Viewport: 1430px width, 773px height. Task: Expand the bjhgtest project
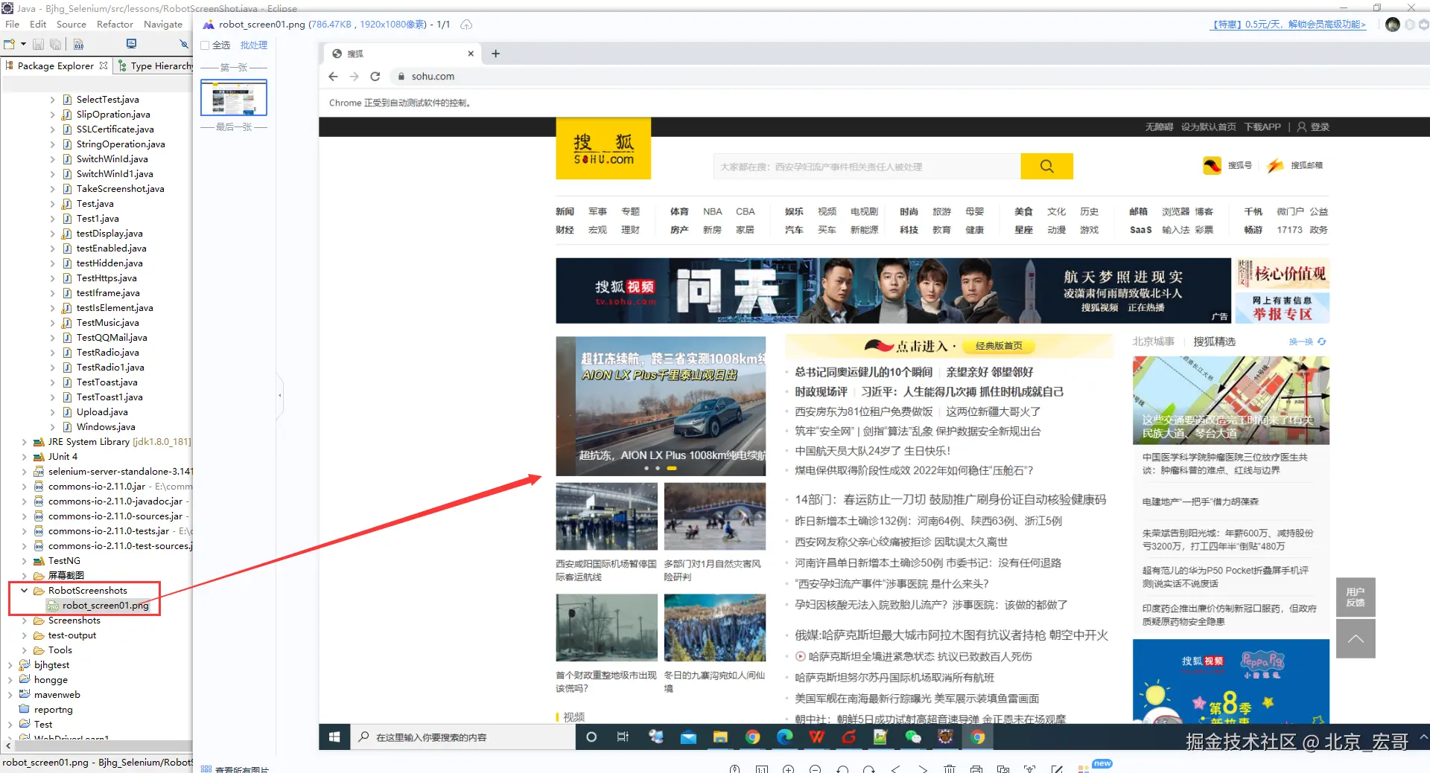click(x=10, y=665)
